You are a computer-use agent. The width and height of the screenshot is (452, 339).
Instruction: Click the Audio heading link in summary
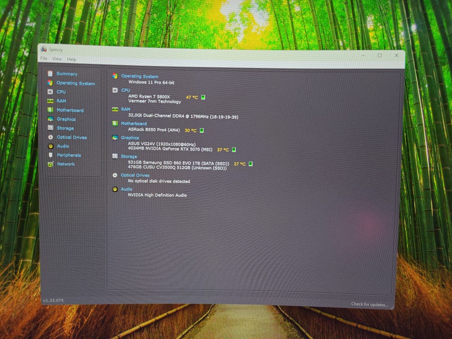[x=126, y=189]
